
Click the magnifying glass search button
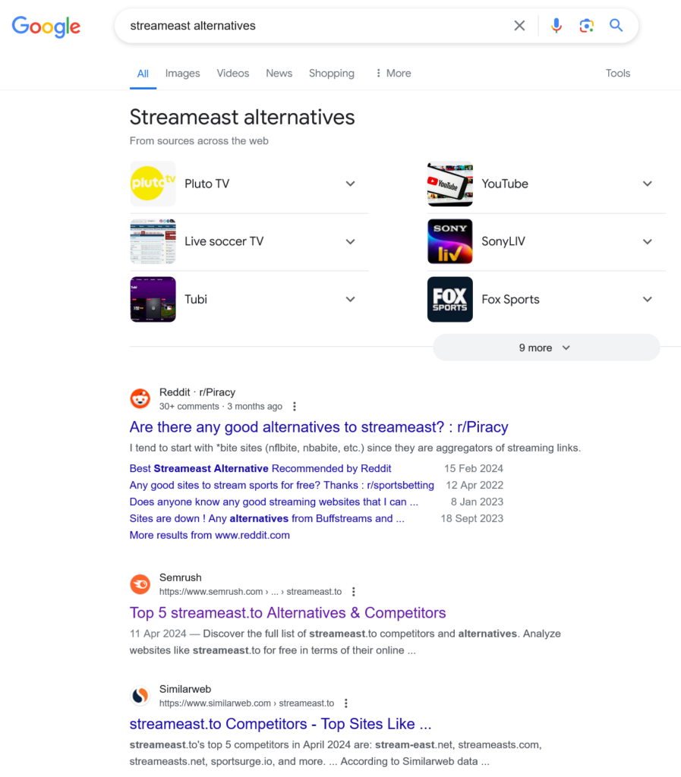(x=616, y=26)
